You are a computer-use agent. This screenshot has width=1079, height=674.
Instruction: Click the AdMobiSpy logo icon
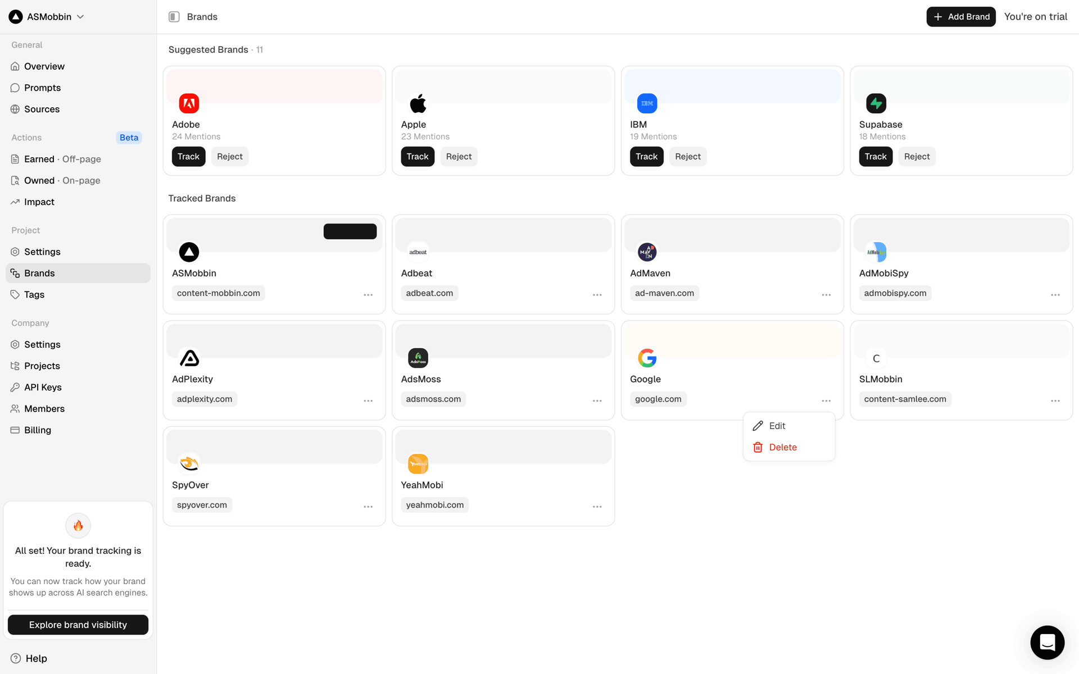tap(876, 252)
